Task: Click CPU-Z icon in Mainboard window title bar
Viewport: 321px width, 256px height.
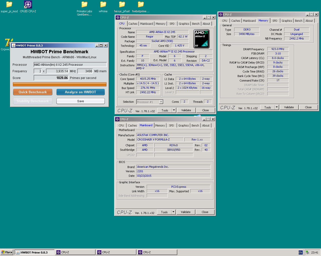Action: pos(117,119)
